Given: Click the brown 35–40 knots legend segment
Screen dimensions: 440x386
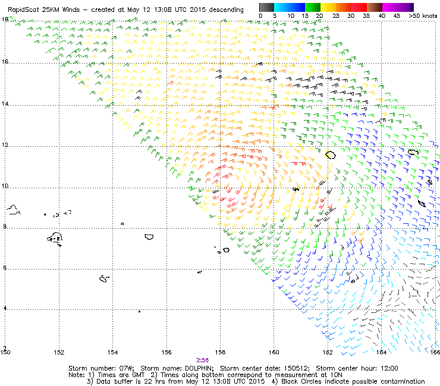Looking at the screenshot, I should point(375,7).
